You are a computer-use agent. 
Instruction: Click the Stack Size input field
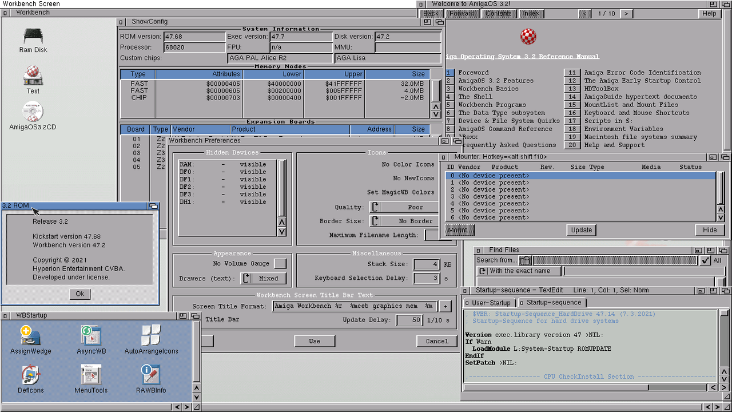point(426,264)
